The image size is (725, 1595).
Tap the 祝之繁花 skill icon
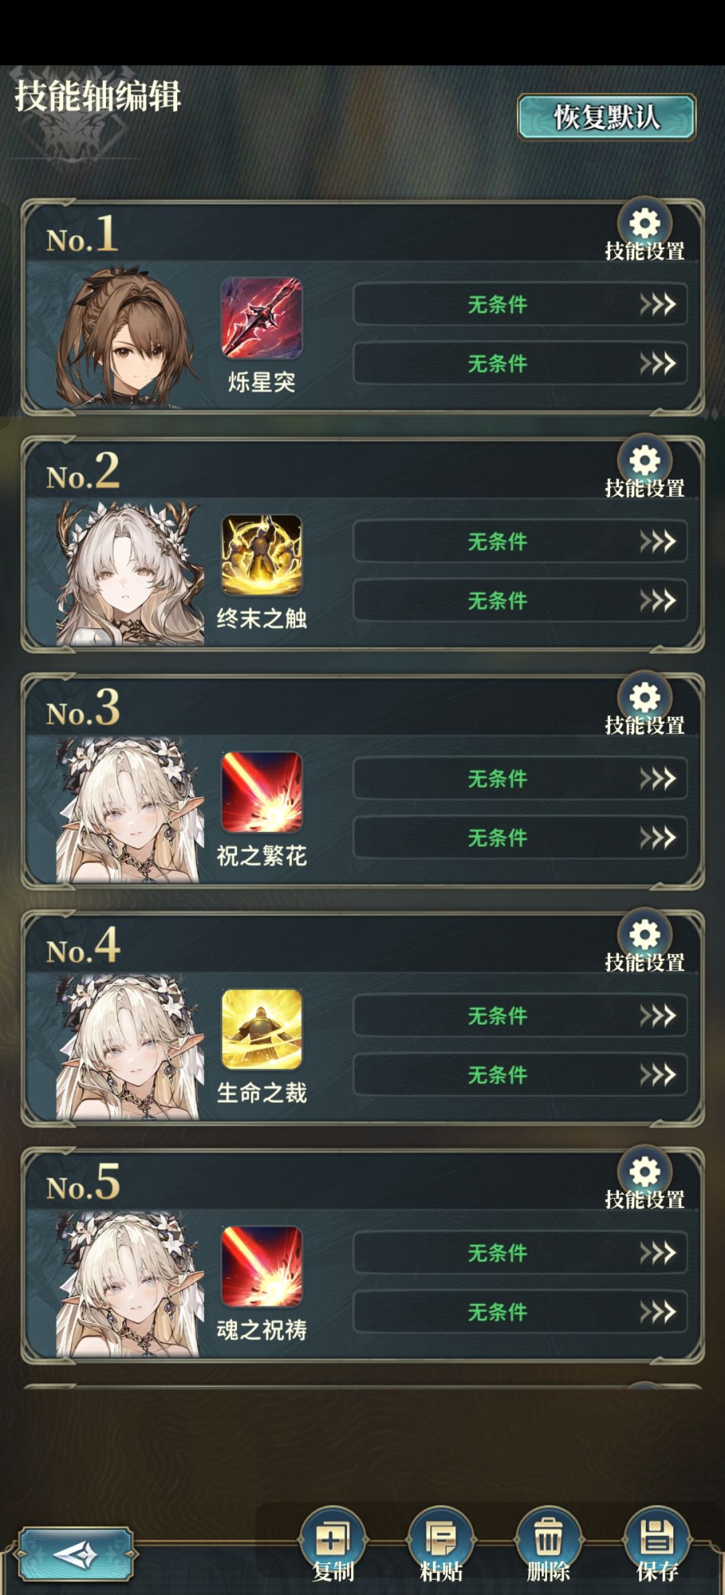pyautogui.click(x=262, y=792)
